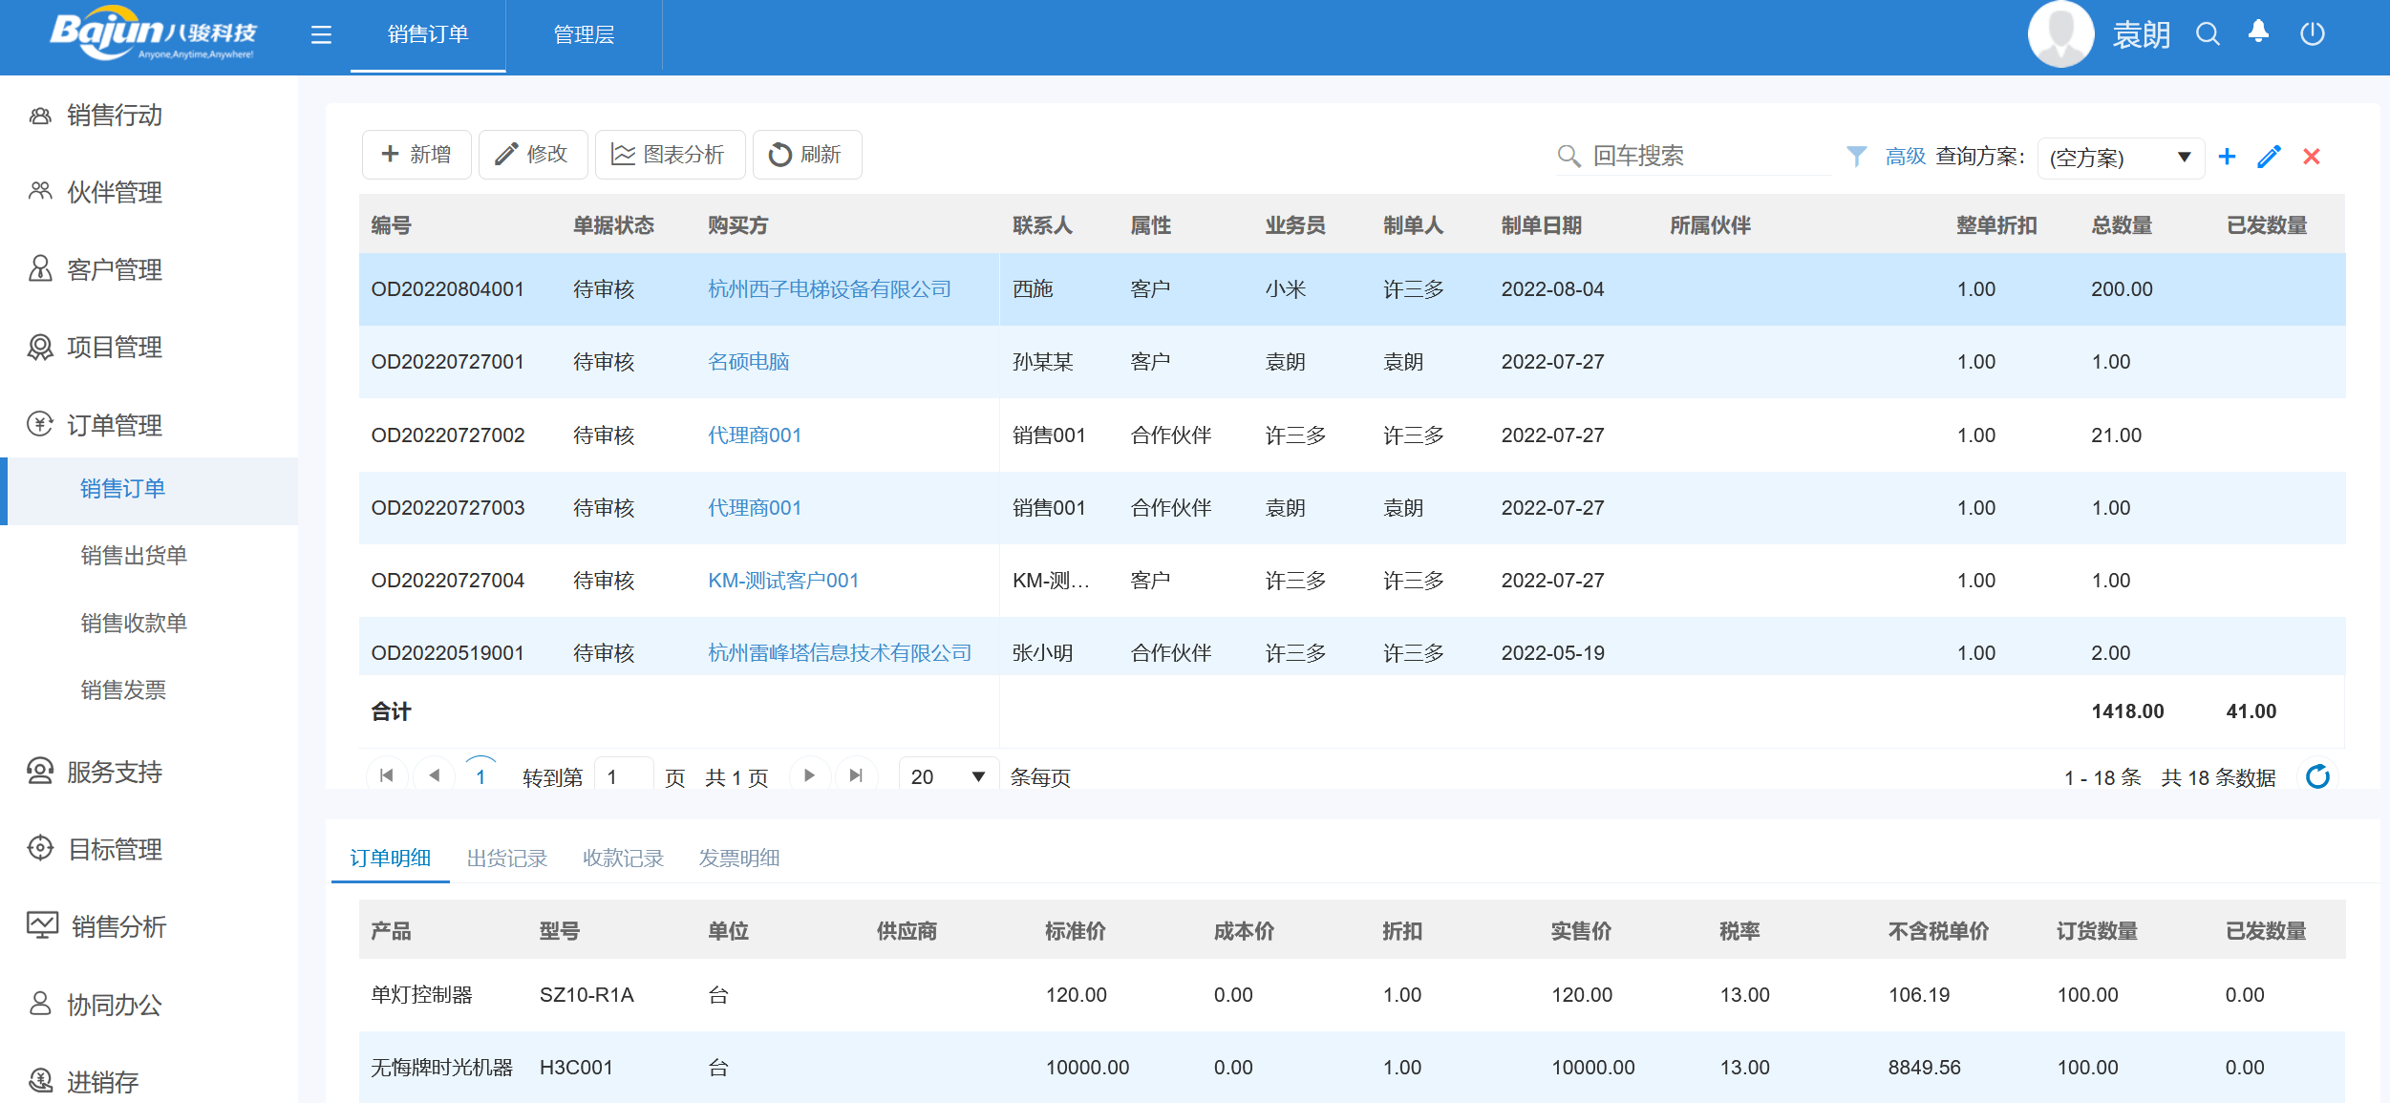Log out using the power icon
Screen dimensions: 2390x1103
pyautogui.click(x=2313, y=33)
